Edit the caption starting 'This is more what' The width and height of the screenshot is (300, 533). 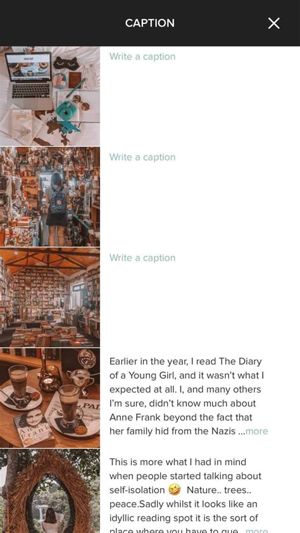[x=189, y=495]
